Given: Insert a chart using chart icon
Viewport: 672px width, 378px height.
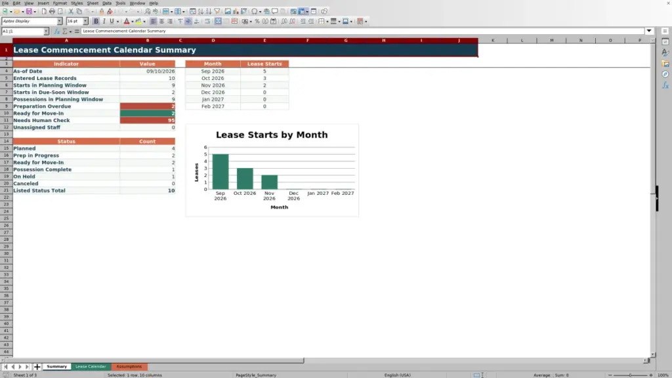Looking at the screenshot, I should [x=236, y=12].
